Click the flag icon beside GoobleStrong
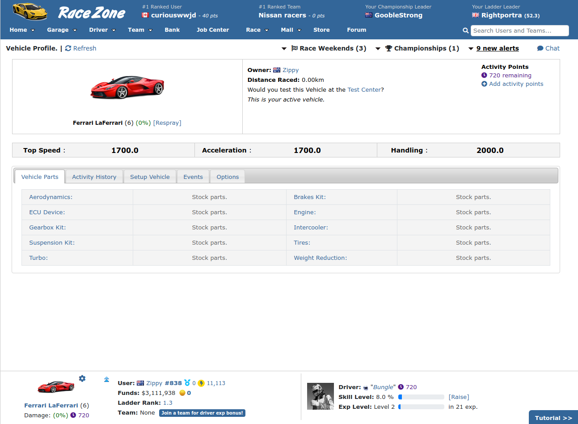 369,15
